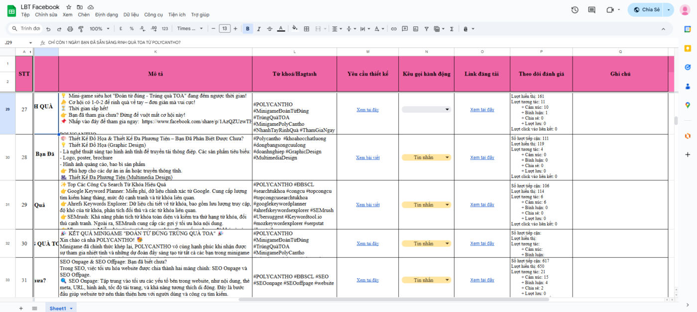Toggle bold formatting

coord(247,29)
